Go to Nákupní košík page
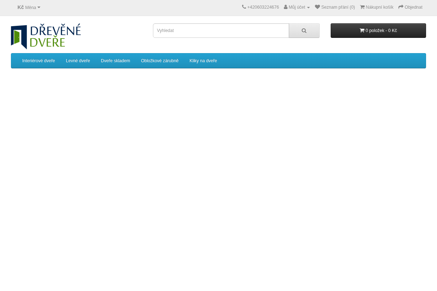This screenshot has height=291, width=437. (x=377, y=7)
